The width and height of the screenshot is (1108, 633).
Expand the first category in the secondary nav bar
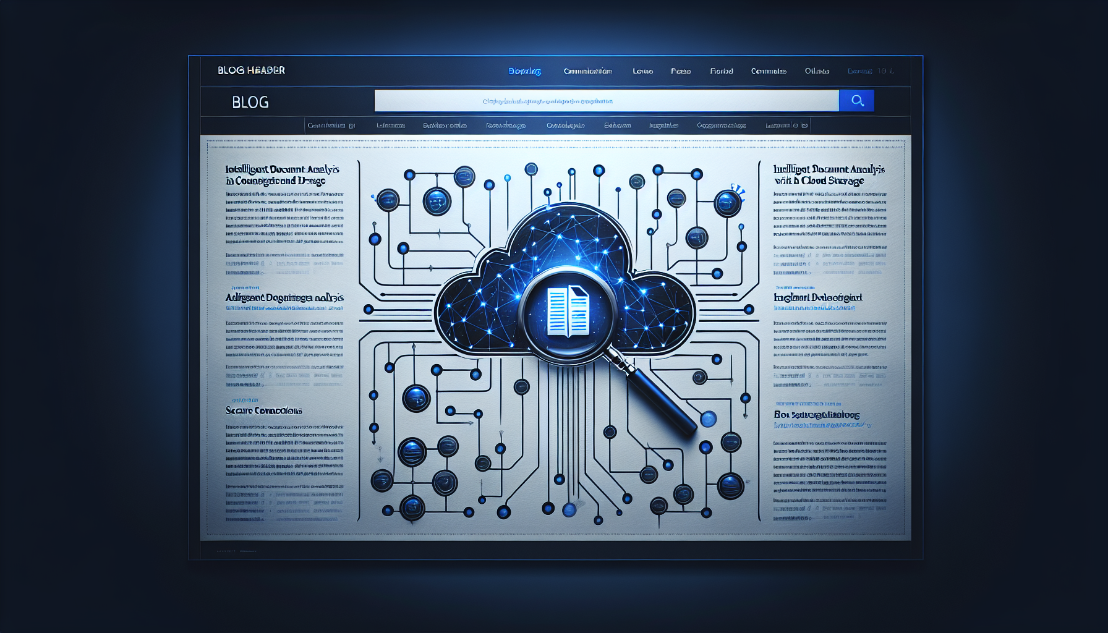(331, 125)
